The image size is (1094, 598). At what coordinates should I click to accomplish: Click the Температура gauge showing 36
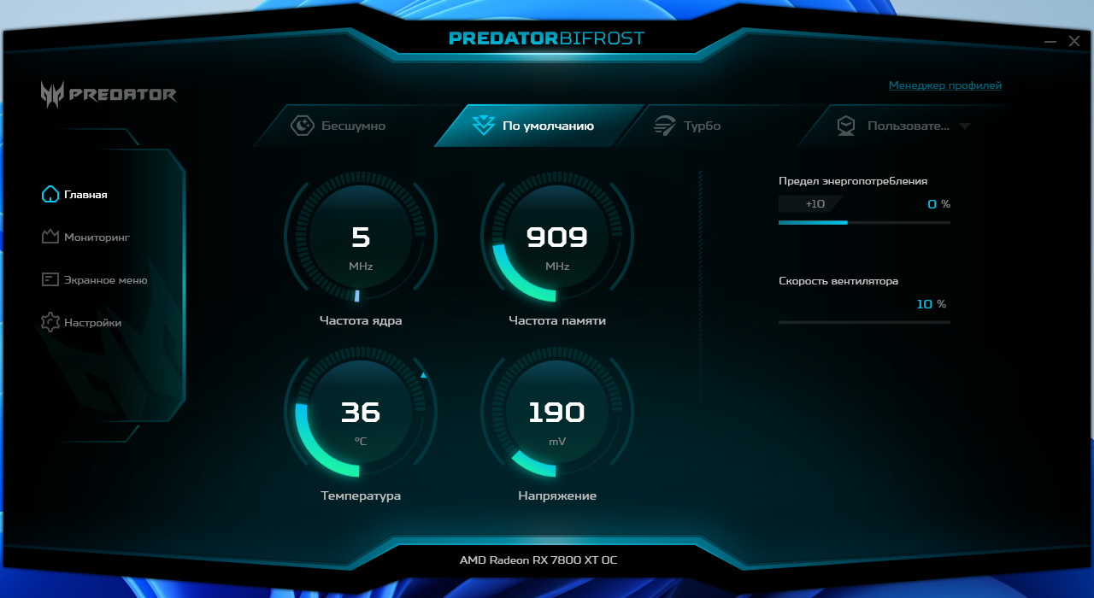pos(361,413)
